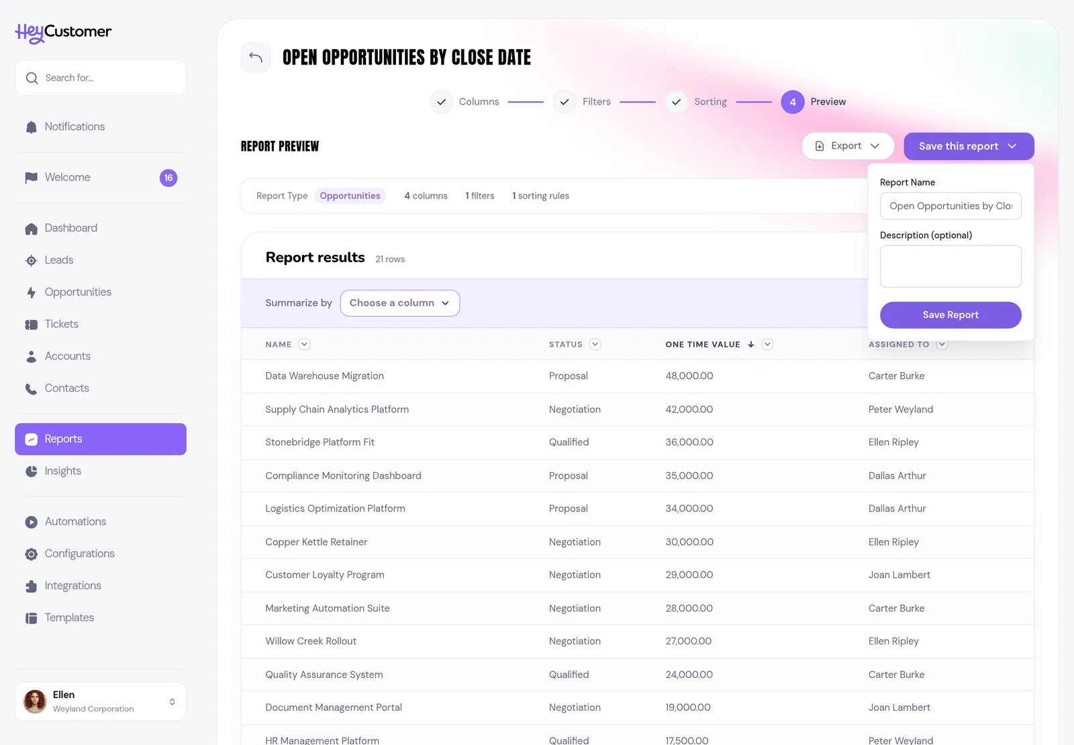Click the Tickets icon in sidebar
The width and height of the screenshot is (1074, 745).
pos(31,325)
